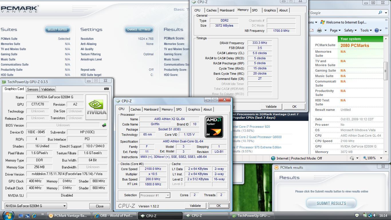The width and height of the screenshot is (391, 220).
Task: Open the Sensors tab in GPU-Z
Action: pos(33,89)
